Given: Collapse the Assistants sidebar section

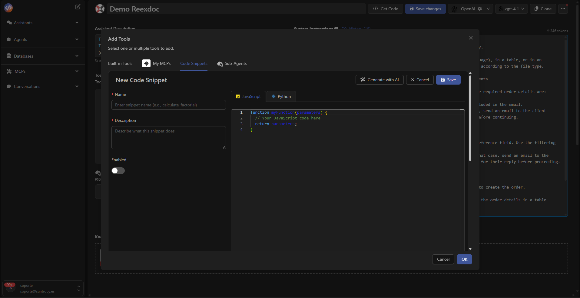Looking at the screenshot, I should click(77, 23).
